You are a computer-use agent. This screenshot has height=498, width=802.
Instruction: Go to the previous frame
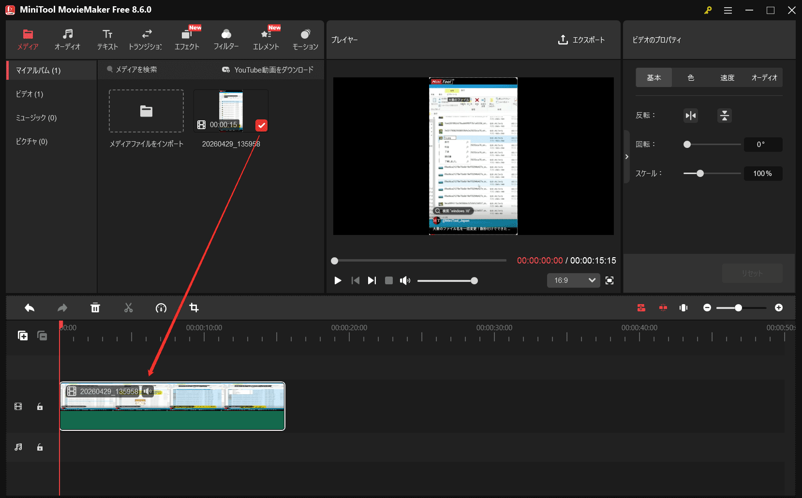[x=355, y=280]
